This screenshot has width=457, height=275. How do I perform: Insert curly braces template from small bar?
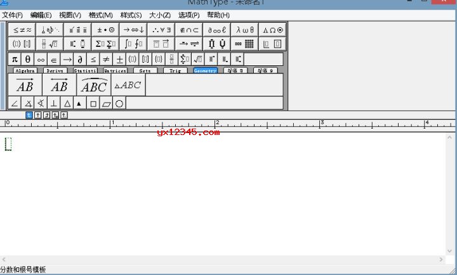(x=159, y=60)
